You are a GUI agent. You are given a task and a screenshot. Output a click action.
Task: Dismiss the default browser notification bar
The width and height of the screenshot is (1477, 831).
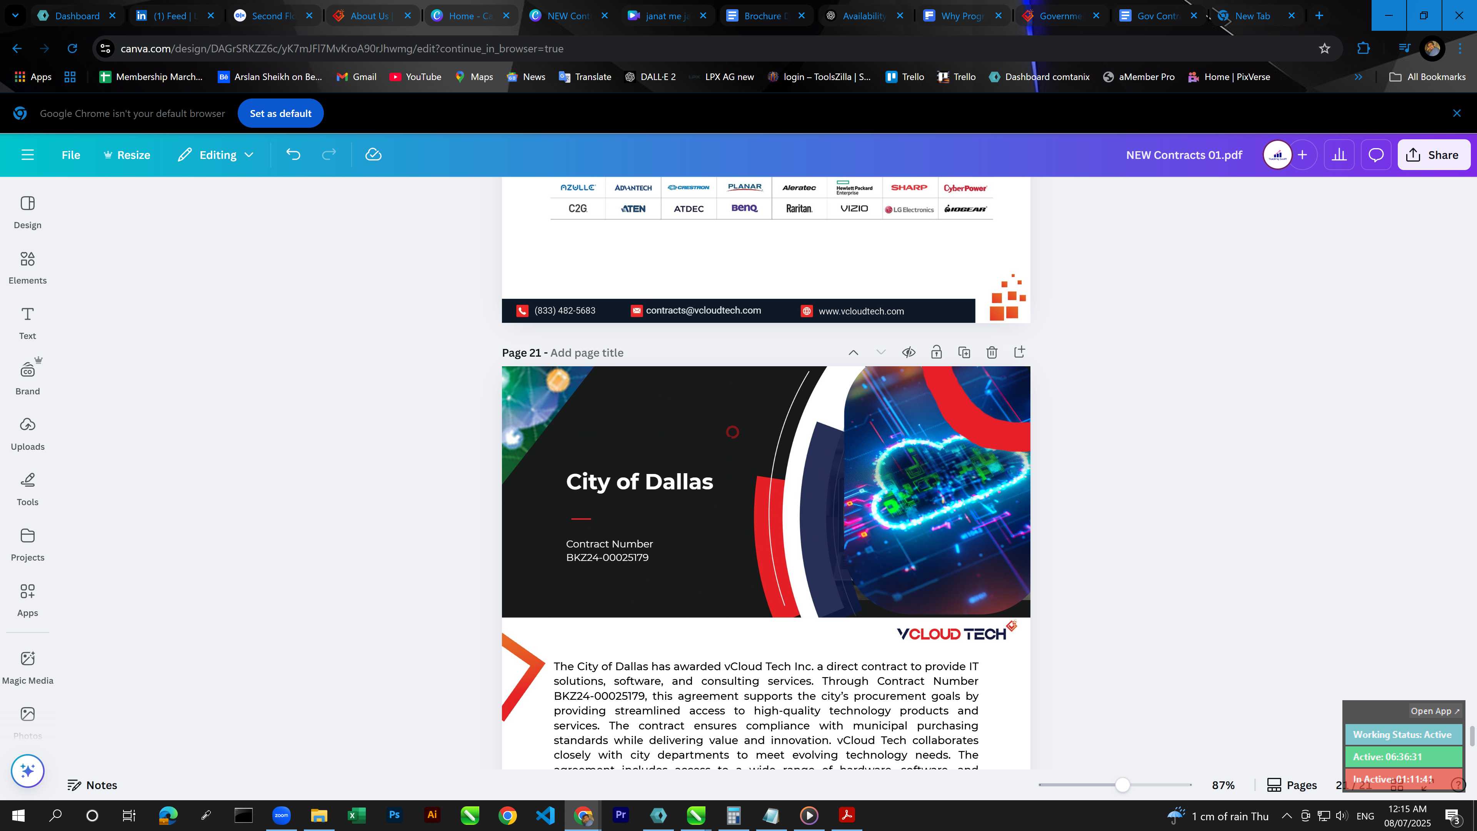click(1457, 113)
